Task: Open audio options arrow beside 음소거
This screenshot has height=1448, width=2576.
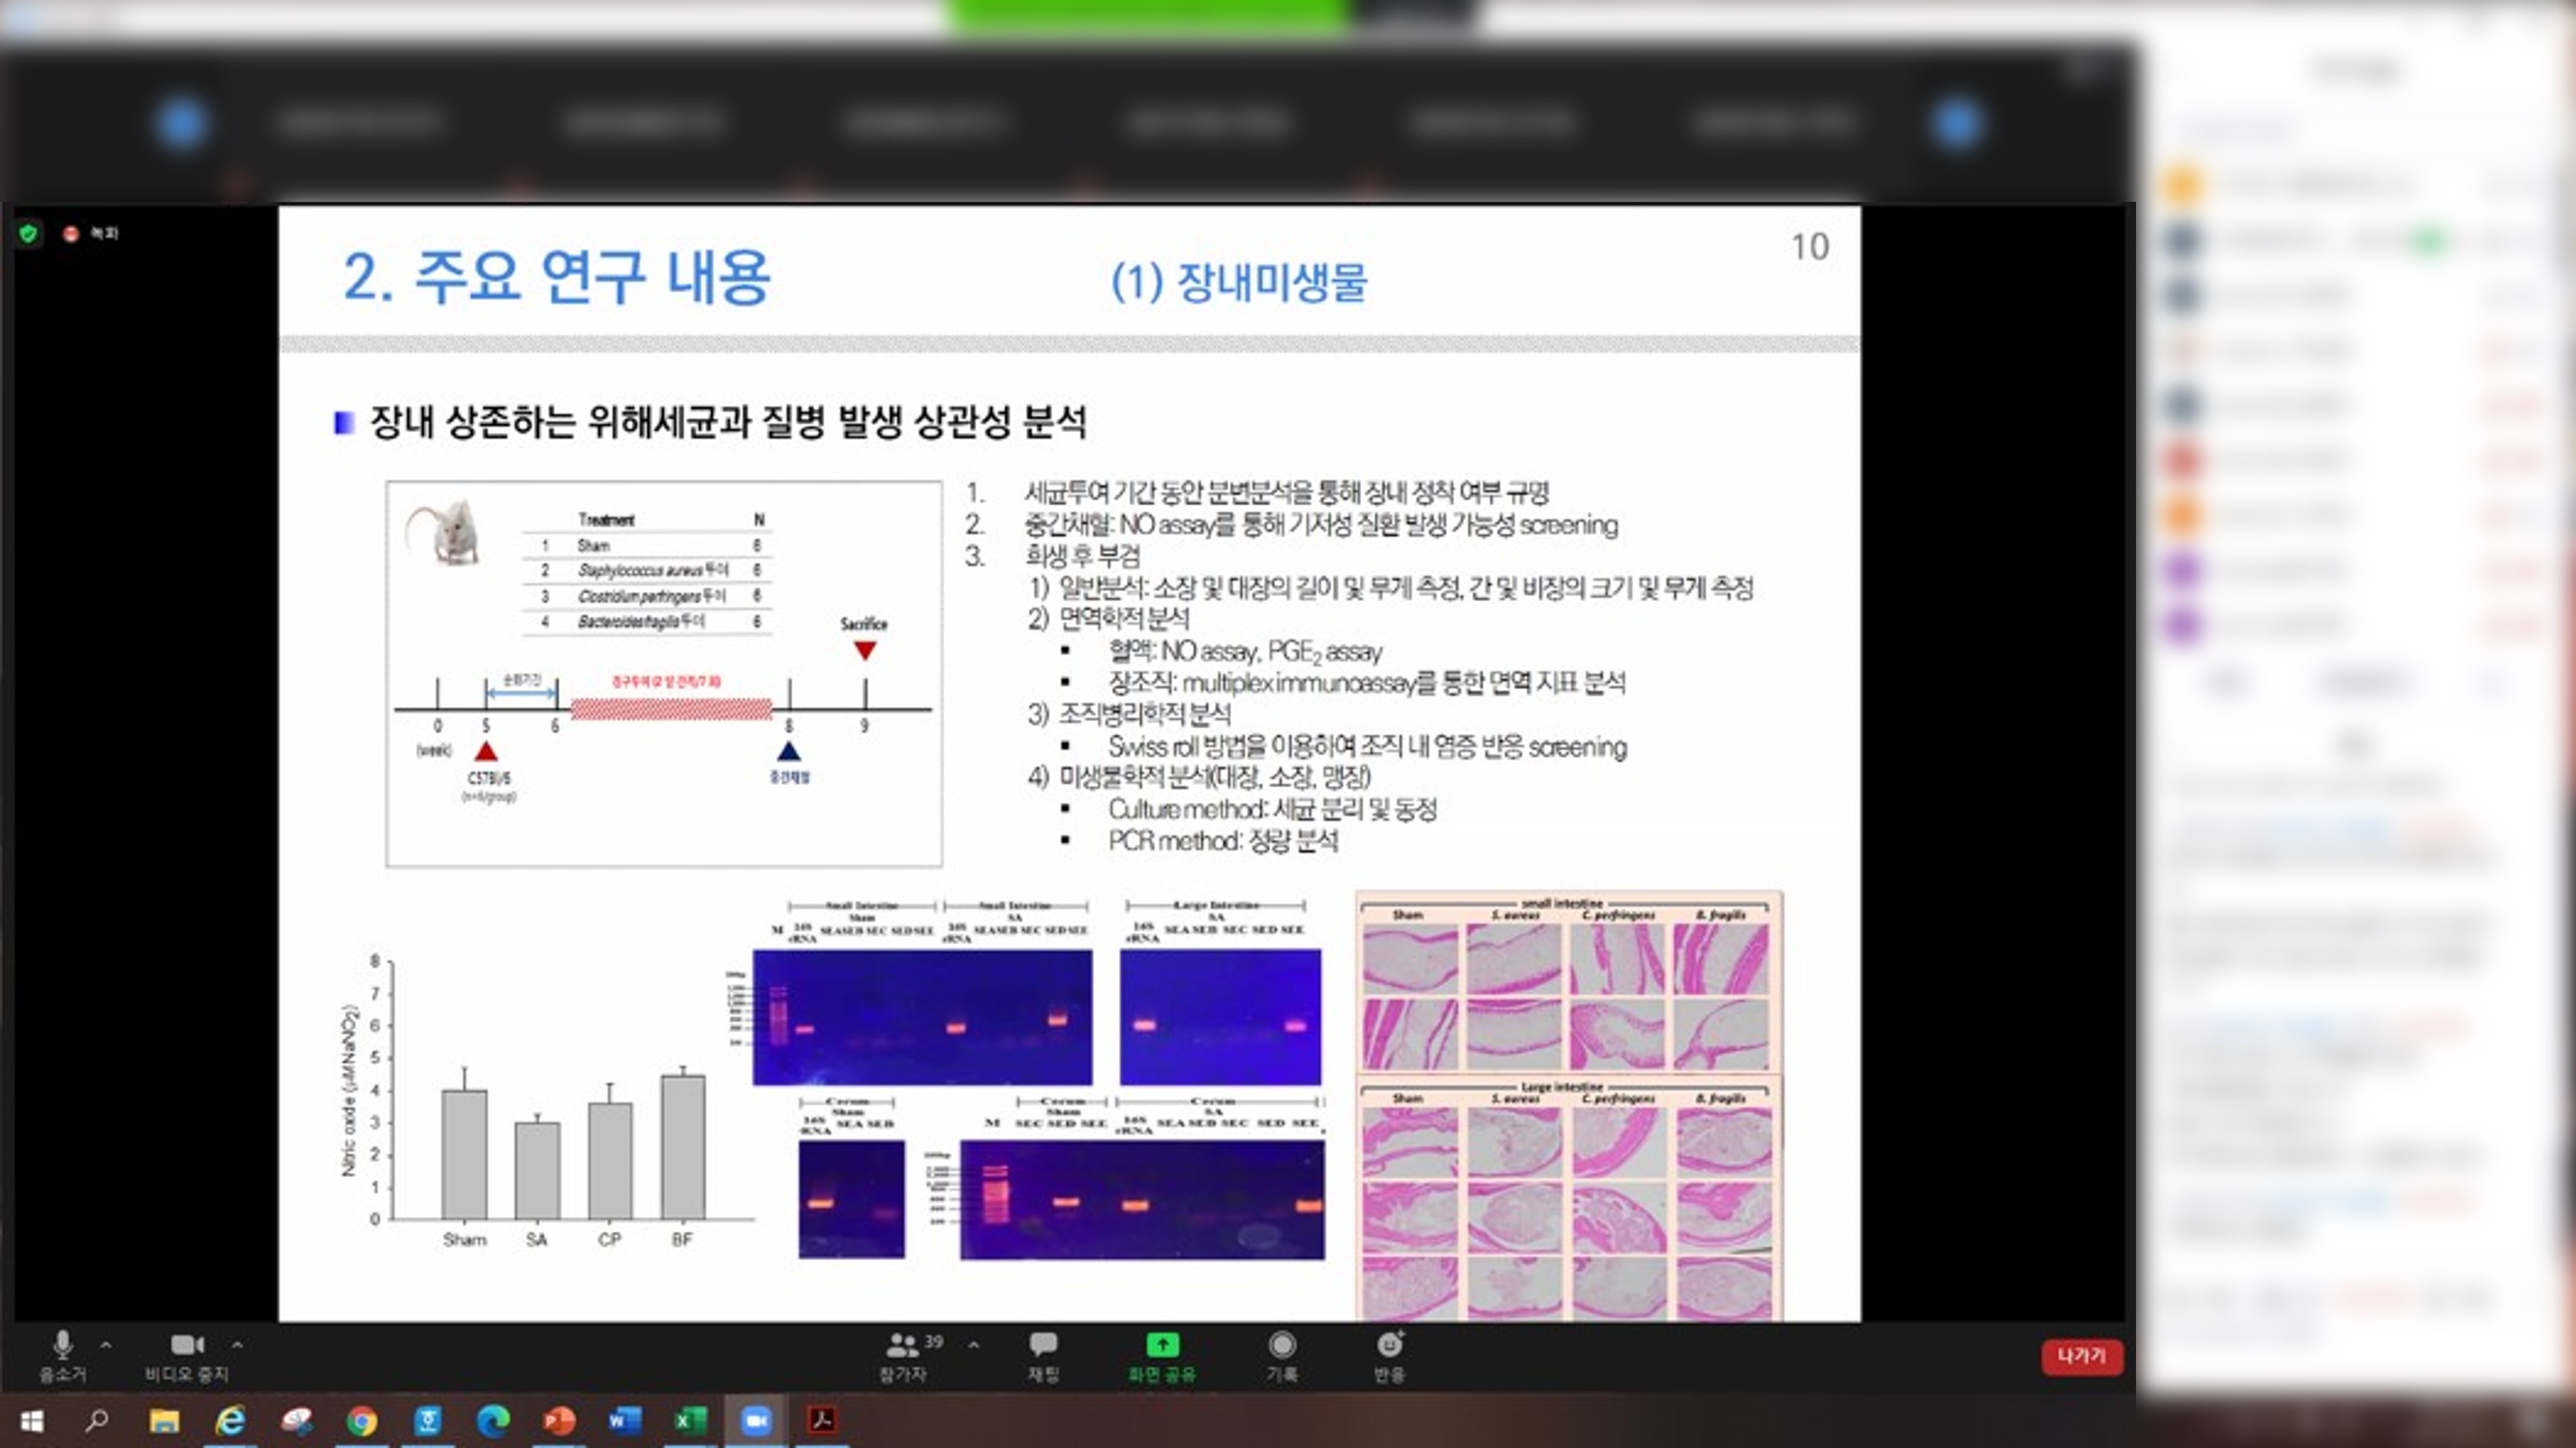Action: pos(106,1345)
